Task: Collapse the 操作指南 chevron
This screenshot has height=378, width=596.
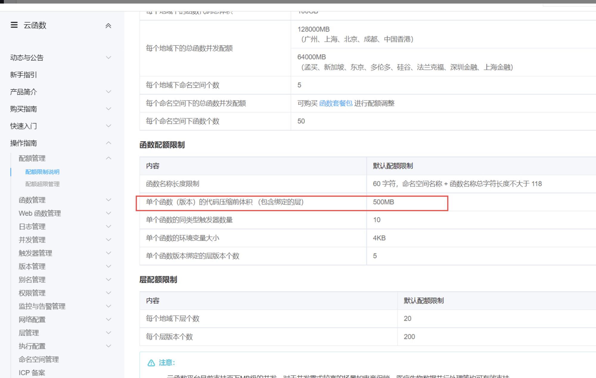Action: point(108,143)
